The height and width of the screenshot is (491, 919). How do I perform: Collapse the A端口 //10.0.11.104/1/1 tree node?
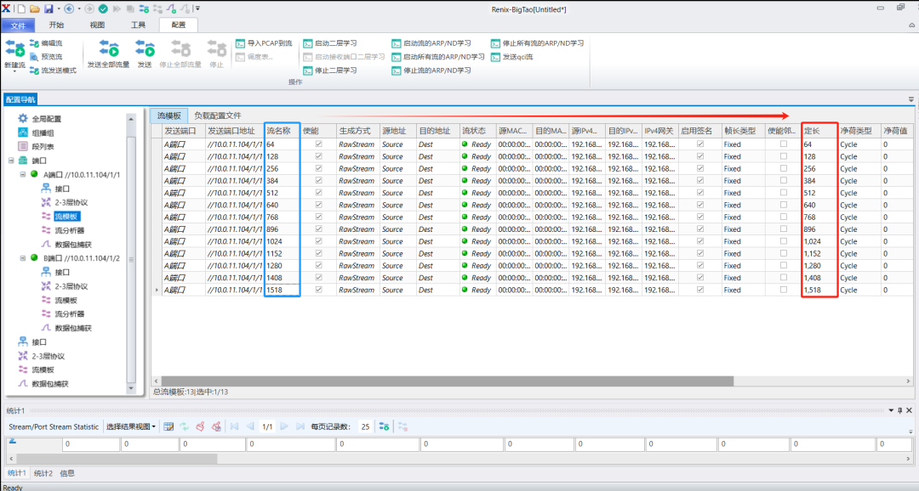click(x=22, y=175)
